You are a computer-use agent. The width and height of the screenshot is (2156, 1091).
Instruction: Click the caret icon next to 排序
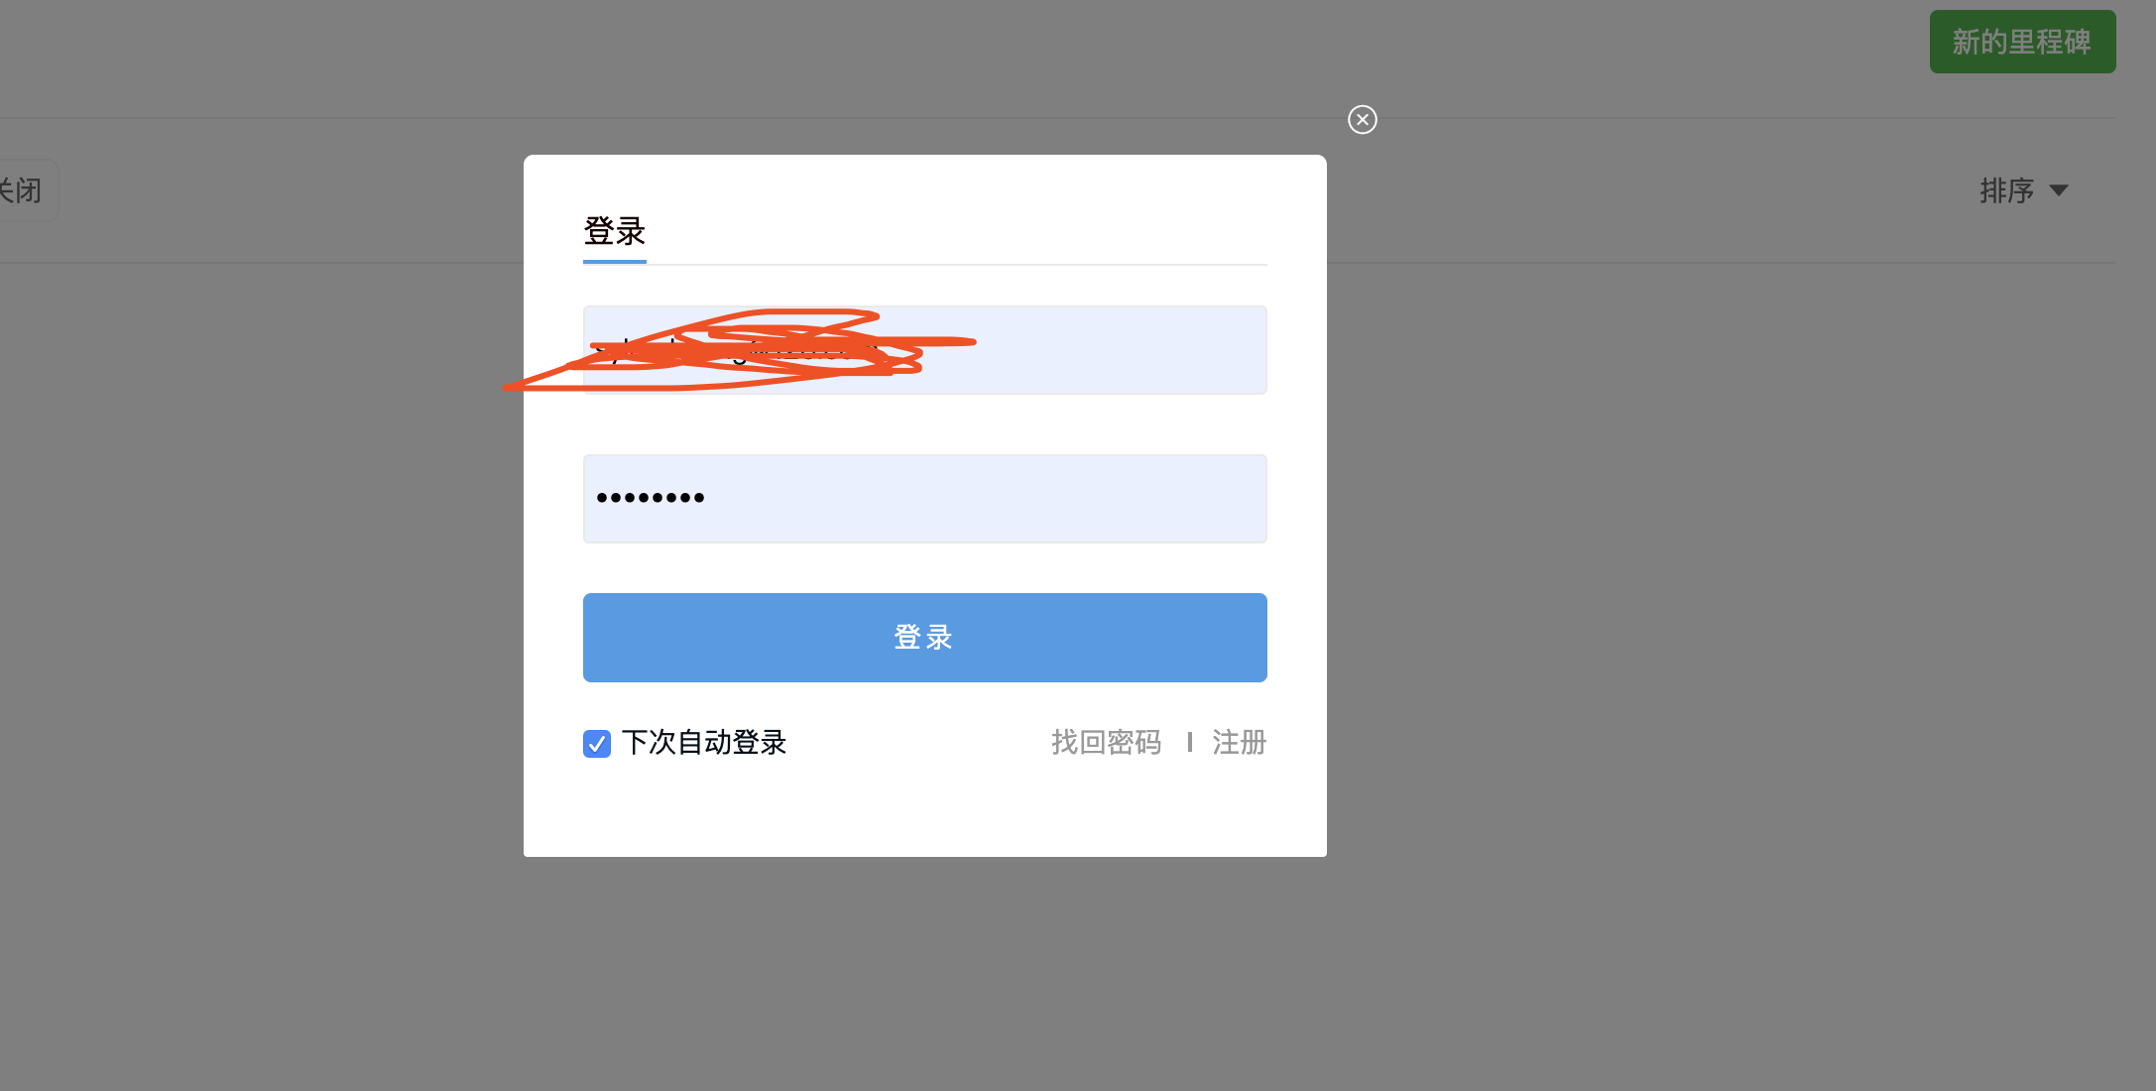(2059, 190)
